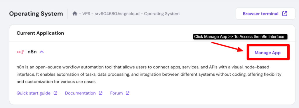Click the external-link icon beside Quick start guide

[x=55, y=93]
